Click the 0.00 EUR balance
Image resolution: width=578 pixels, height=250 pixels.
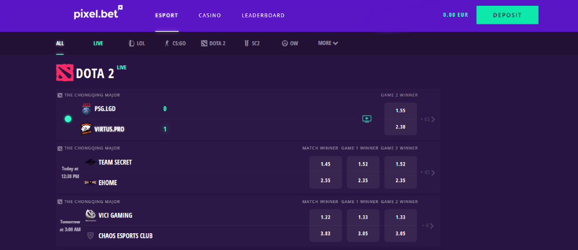click(455, 15)
